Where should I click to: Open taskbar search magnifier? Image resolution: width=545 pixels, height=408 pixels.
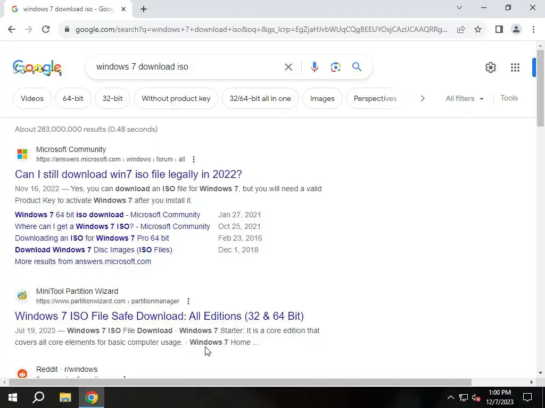tap(38, 397)
